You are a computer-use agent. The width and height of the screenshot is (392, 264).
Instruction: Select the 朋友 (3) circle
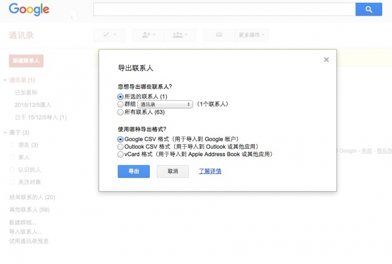pos(28,145)
